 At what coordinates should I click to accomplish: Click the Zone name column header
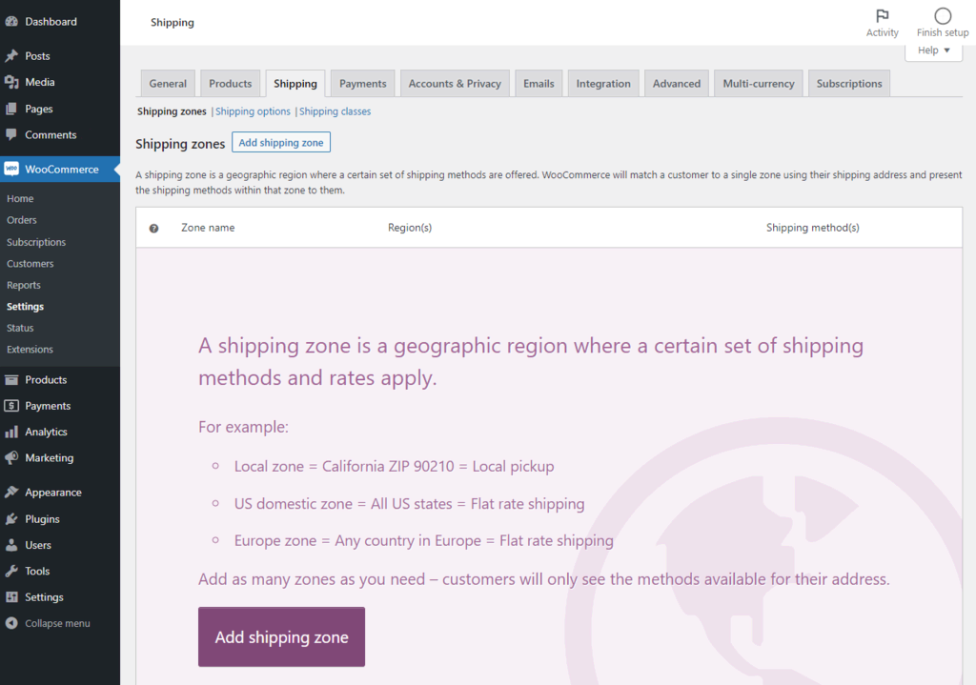point(208,228)
